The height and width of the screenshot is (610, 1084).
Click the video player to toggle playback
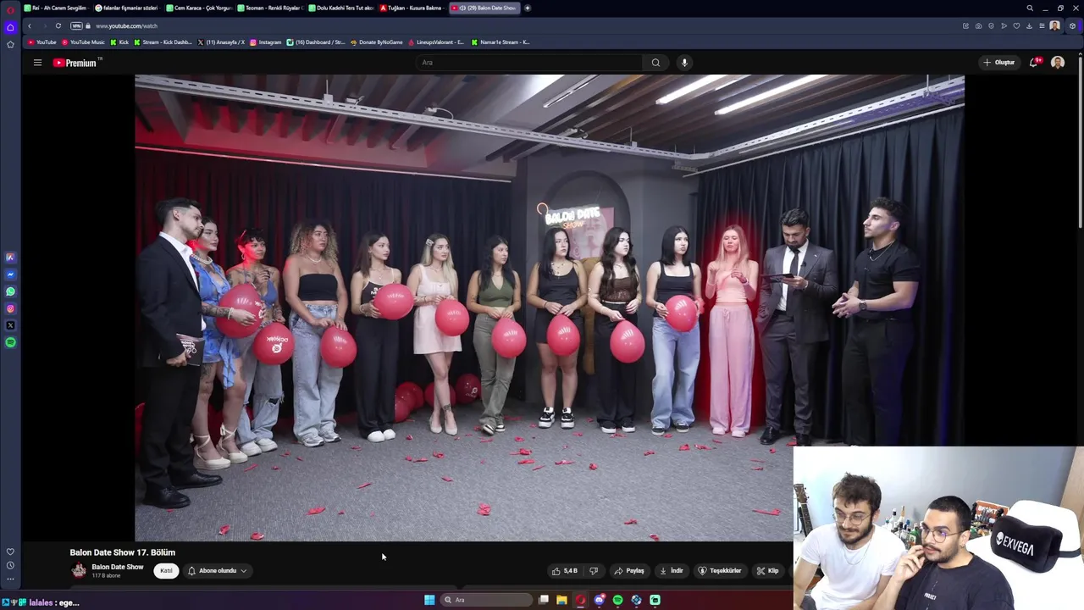click(549, 307)
